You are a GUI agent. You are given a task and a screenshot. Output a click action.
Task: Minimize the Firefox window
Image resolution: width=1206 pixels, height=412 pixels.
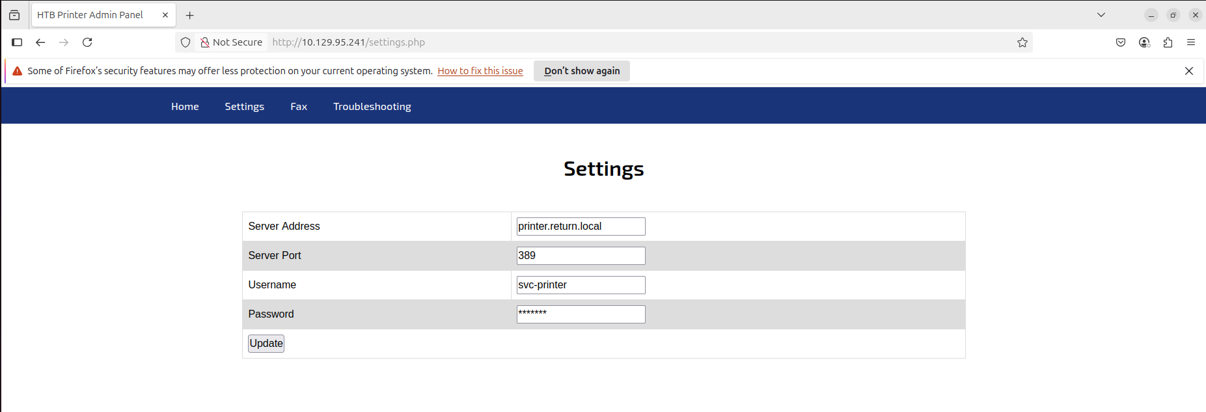tap(1151, 15)
